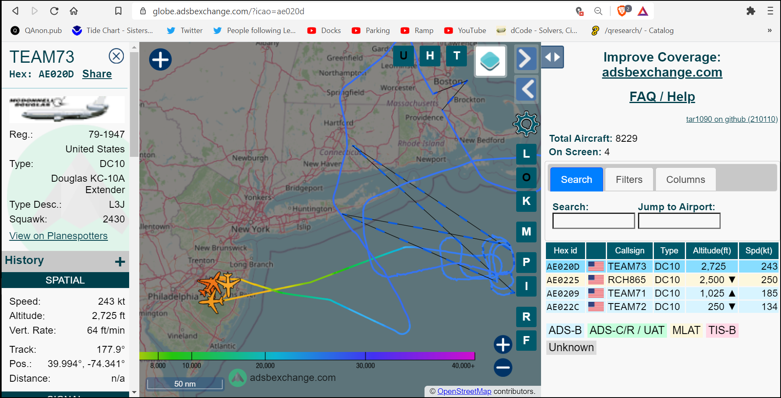
Task: Switch to the Filters tab
Action: [x=629, y=179]
